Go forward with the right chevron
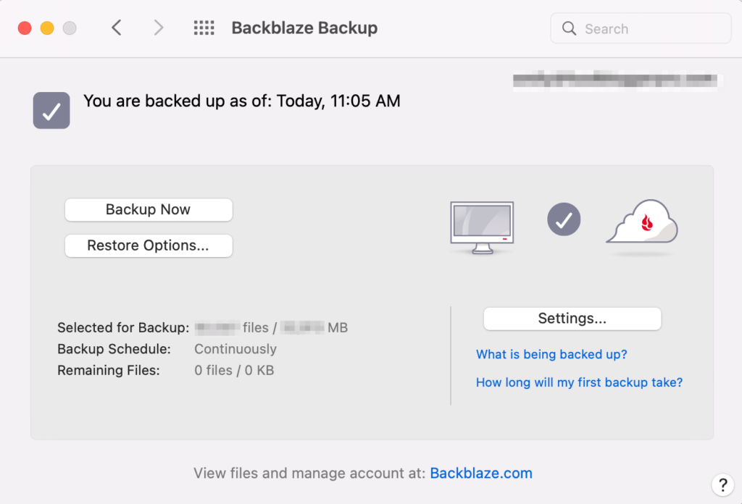The image size is (742, 504). click(159, 28)
